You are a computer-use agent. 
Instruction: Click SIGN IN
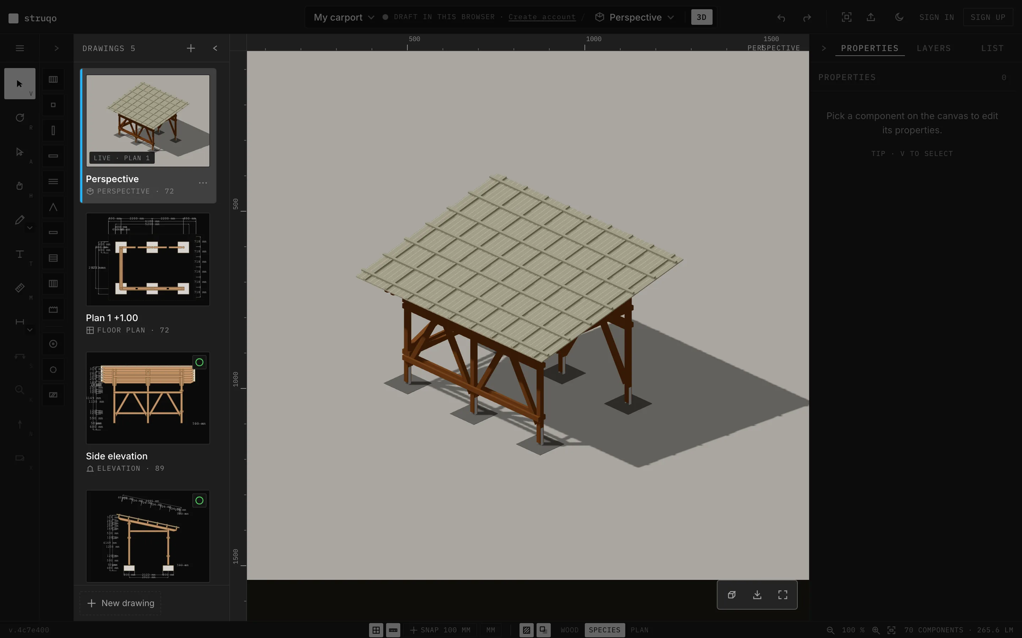point(937,17)
